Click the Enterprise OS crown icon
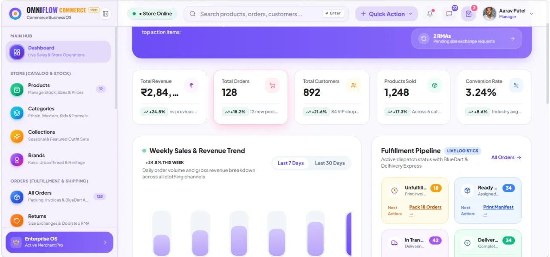This screenshot has height=257, width=550. pyautogui.click(x=16, y=242)
